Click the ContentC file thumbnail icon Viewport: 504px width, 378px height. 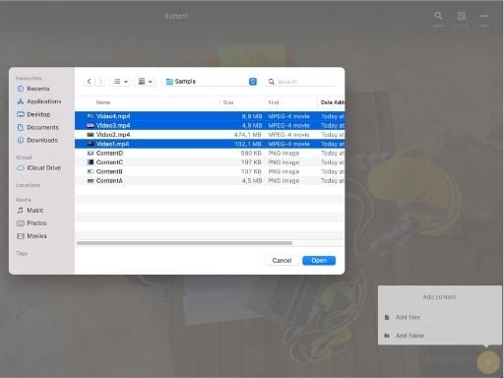(91, 162)
